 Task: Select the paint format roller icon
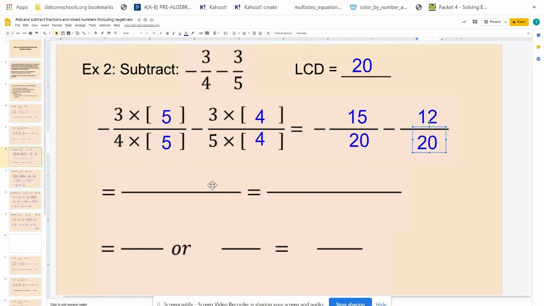[37, 33]
